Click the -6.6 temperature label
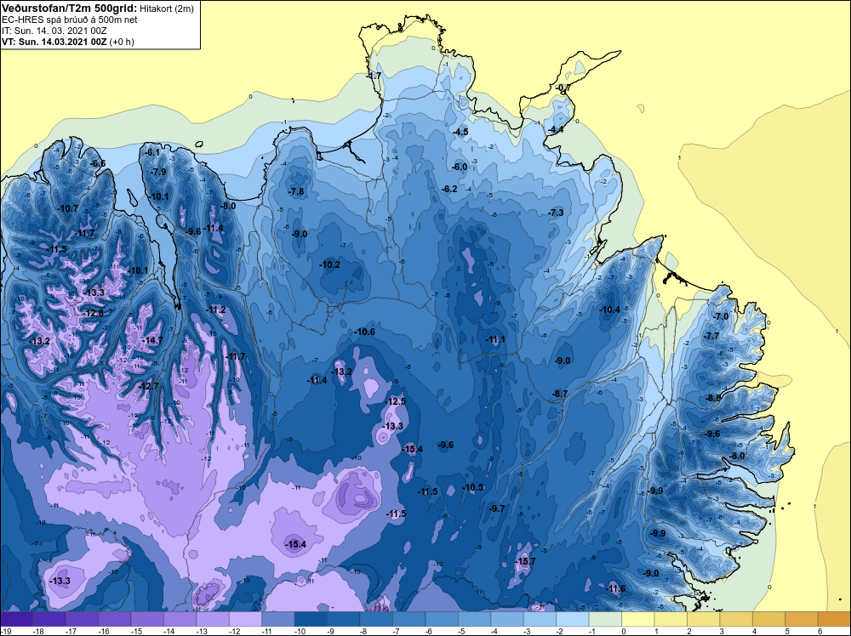This screenshot has height=636, width=851. click(98, 164)
